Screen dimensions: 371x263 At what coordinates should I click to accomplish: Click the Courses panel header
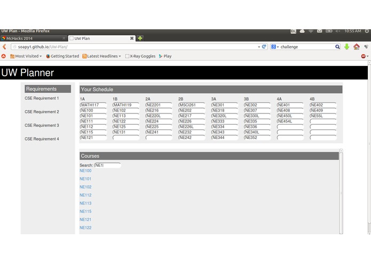tap(209, 156)
